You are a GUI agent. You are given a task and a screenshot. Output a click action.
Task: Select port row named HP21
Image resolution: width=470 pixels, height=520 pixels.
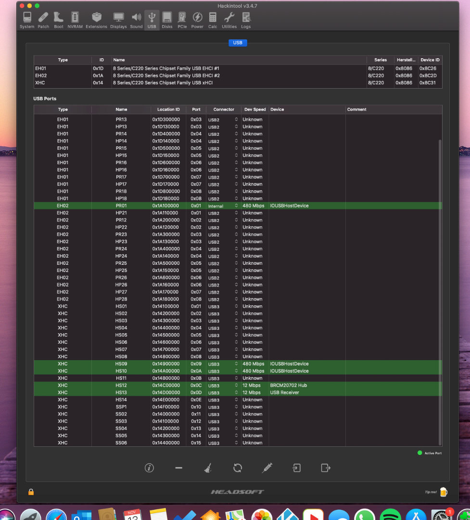pyautogui.click(x=238, y=213)
